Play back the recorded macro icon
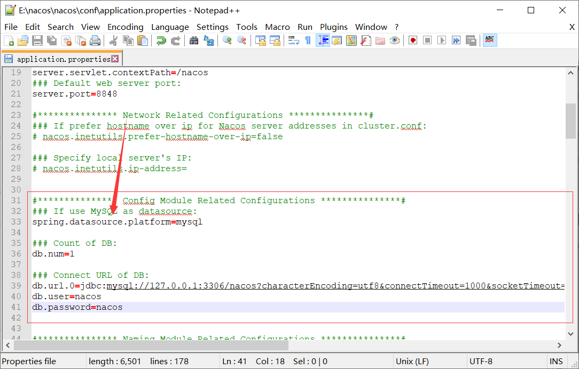The height and width of the screenshot is (369, 579). point(442,40)
